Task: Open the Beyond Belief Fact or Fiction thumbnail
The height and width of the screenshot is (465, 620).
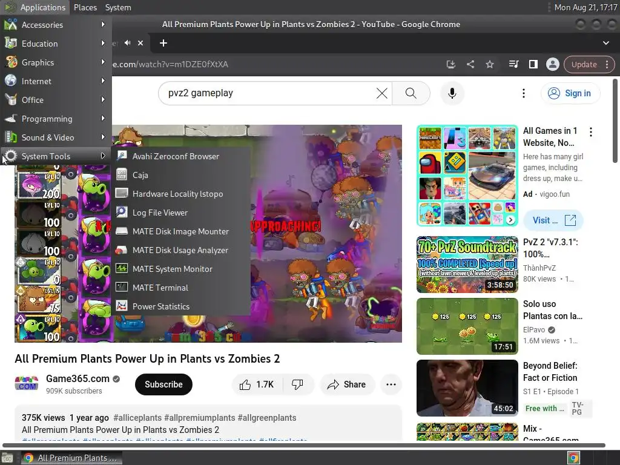Action: click(467, 388)
